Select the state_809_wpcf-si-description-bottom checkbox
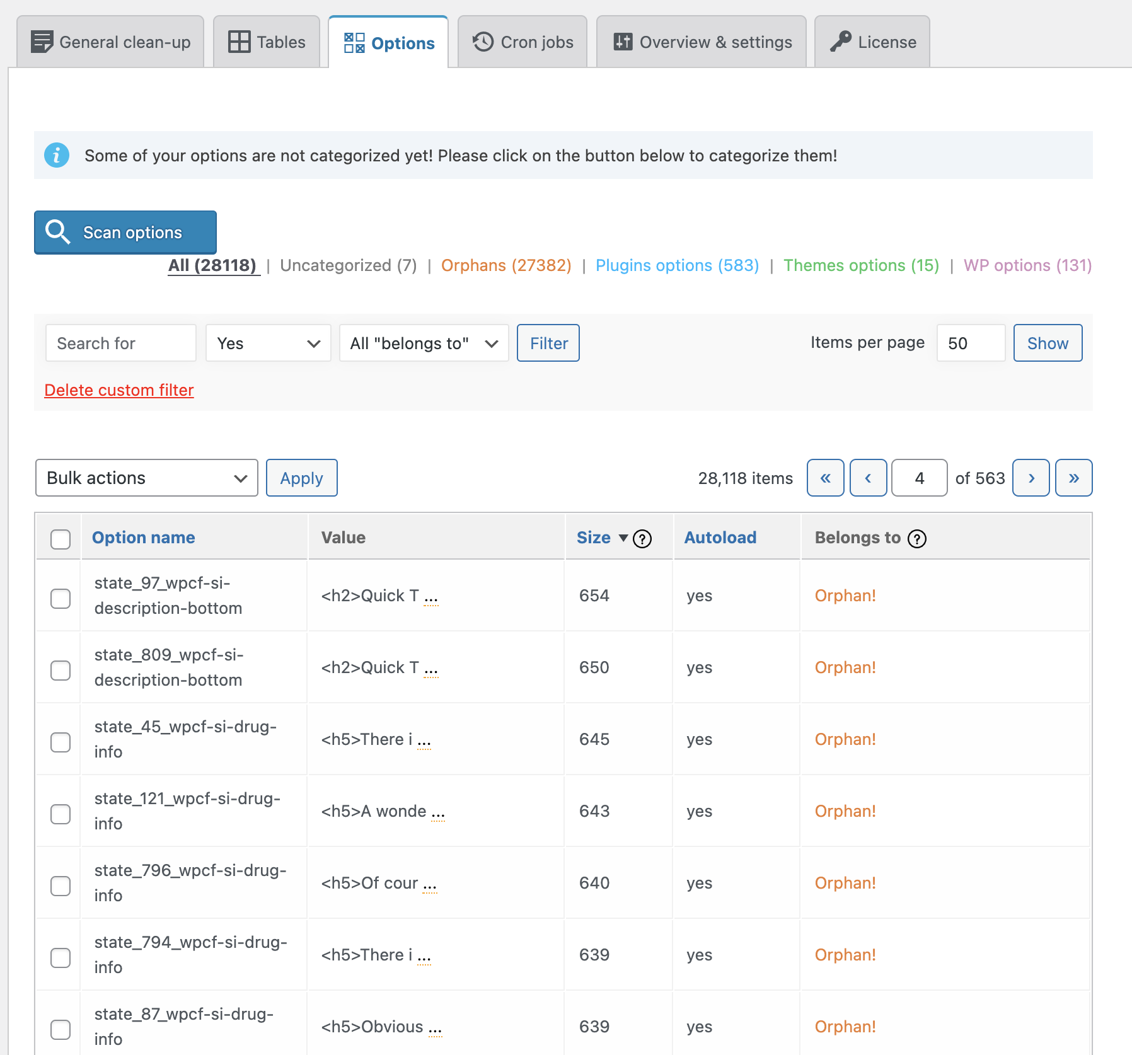The image size is (1132, 1055). (x=61, y=670)
